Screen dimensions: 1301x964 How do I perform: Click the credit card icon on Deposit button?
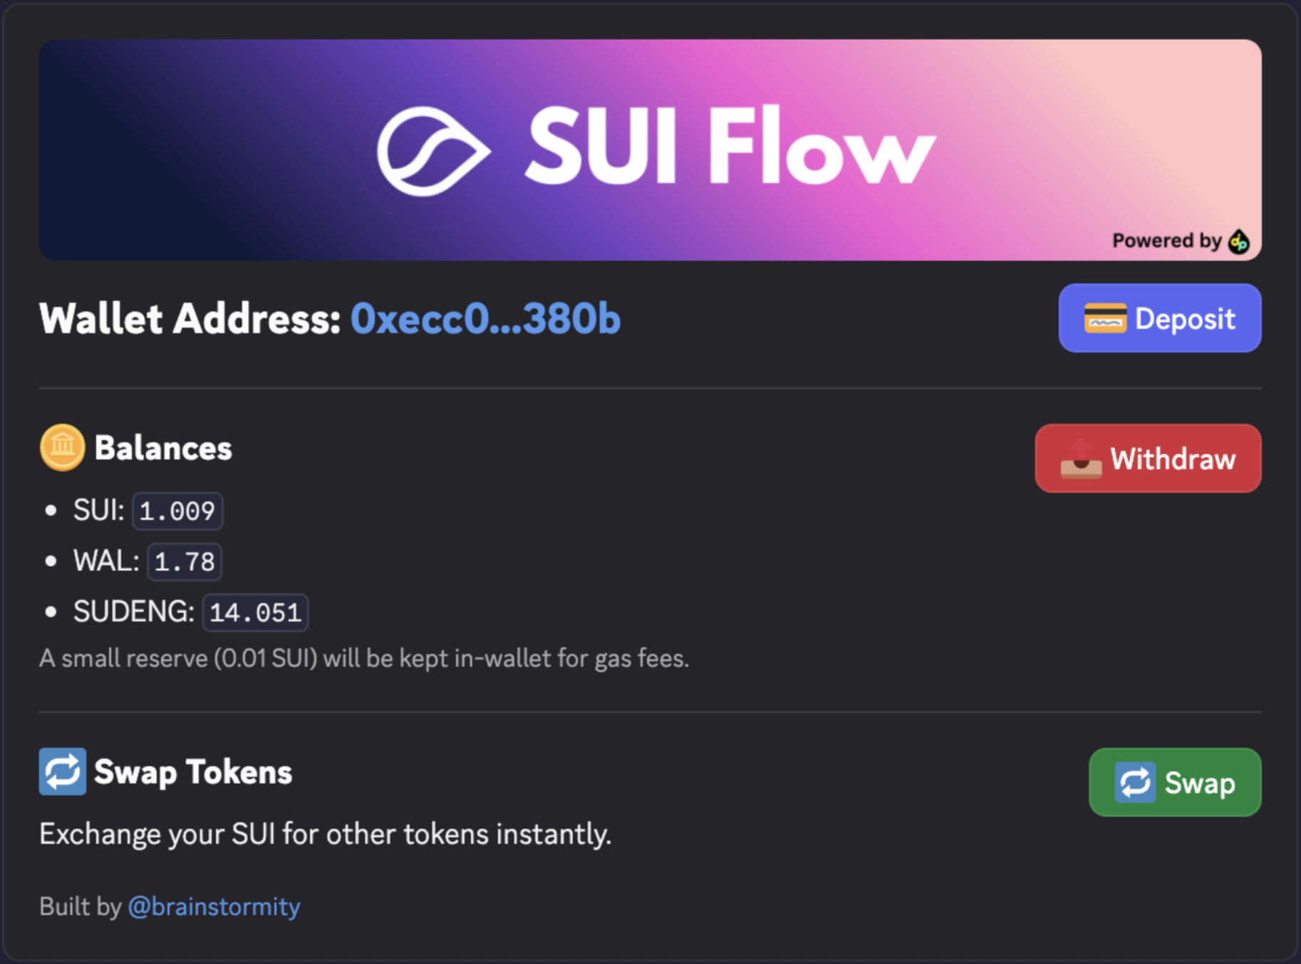(1105, 318)
